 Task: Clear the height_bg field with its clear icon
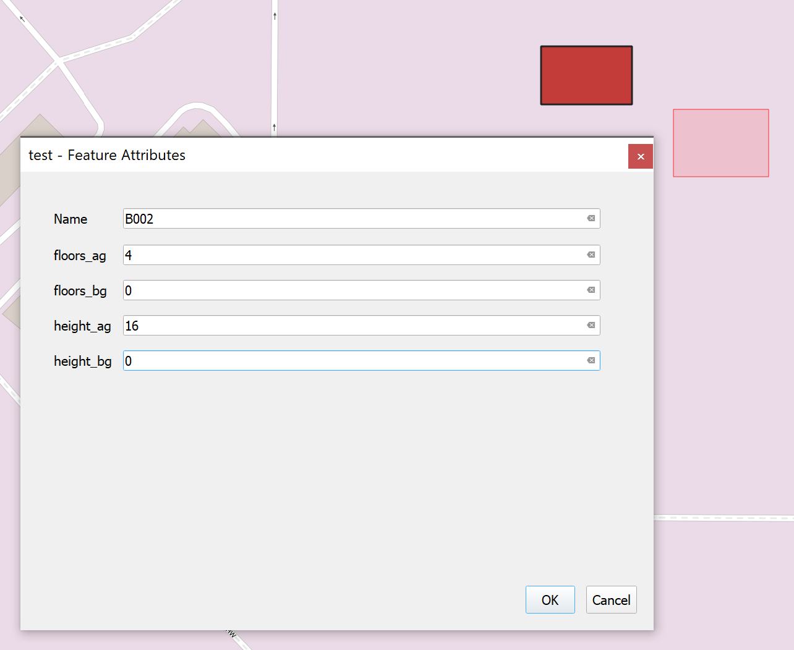pos(591,360)
